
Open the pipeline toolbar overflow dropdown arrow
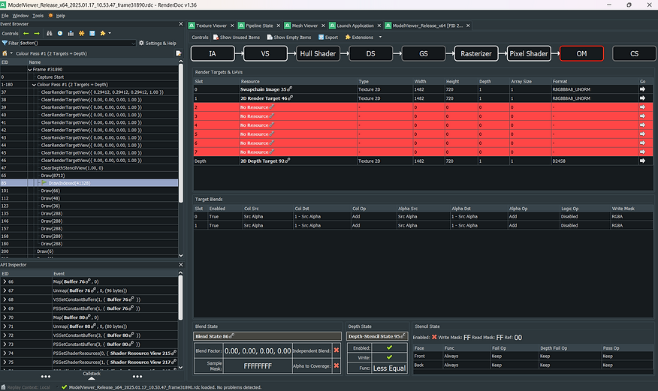coord(380,38)
